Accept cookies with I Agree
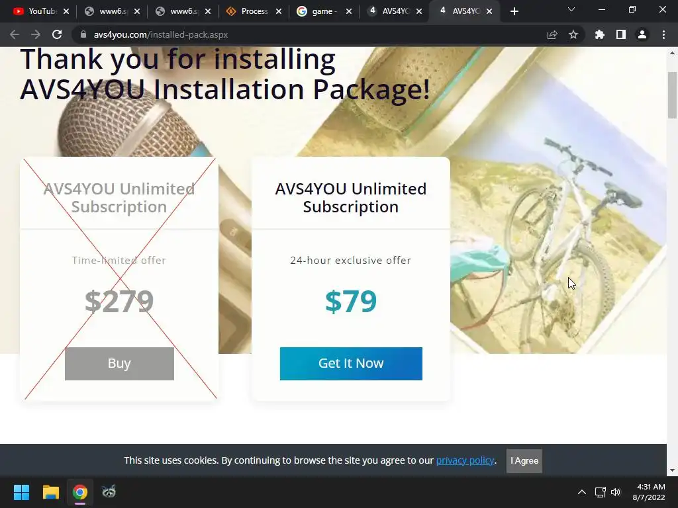The width and height of the screenshot is (678, 508). 524,461
